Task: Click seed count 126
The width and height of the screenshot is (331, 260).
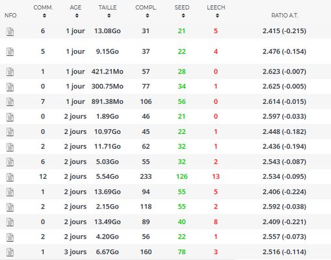Action: tap(181, 177)
